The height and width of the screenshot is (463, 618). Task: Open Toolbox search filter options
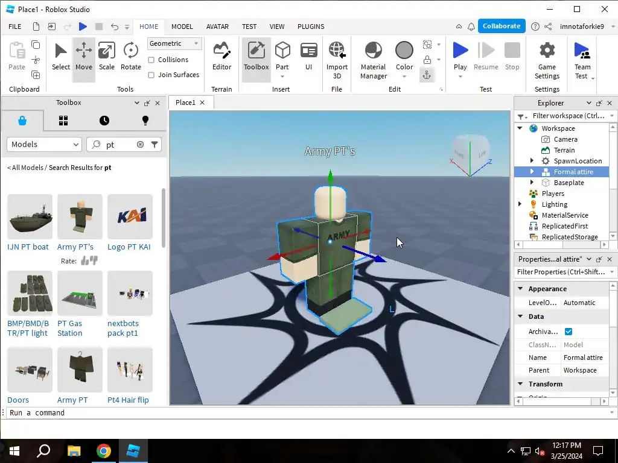(x=154, y=145)
